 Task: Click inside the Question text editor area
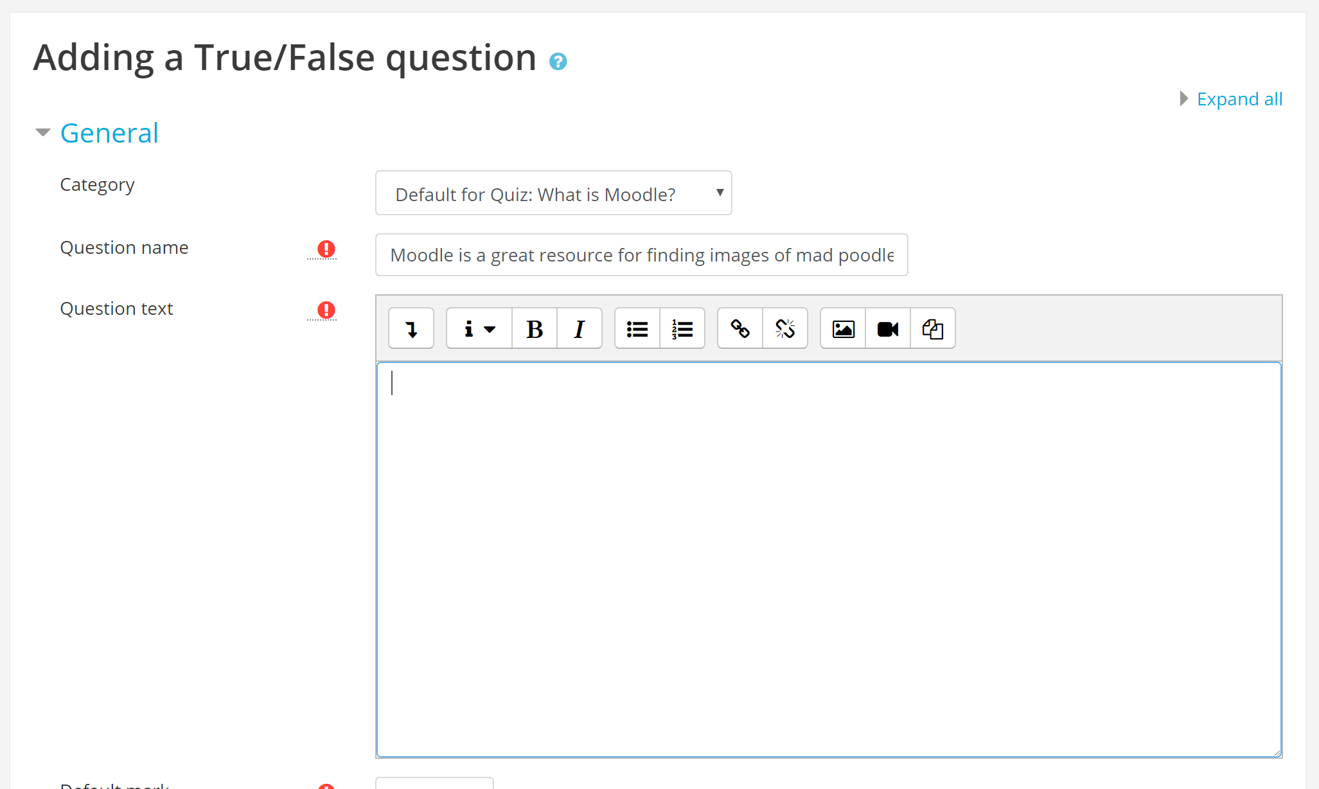[x=829, y=560]
